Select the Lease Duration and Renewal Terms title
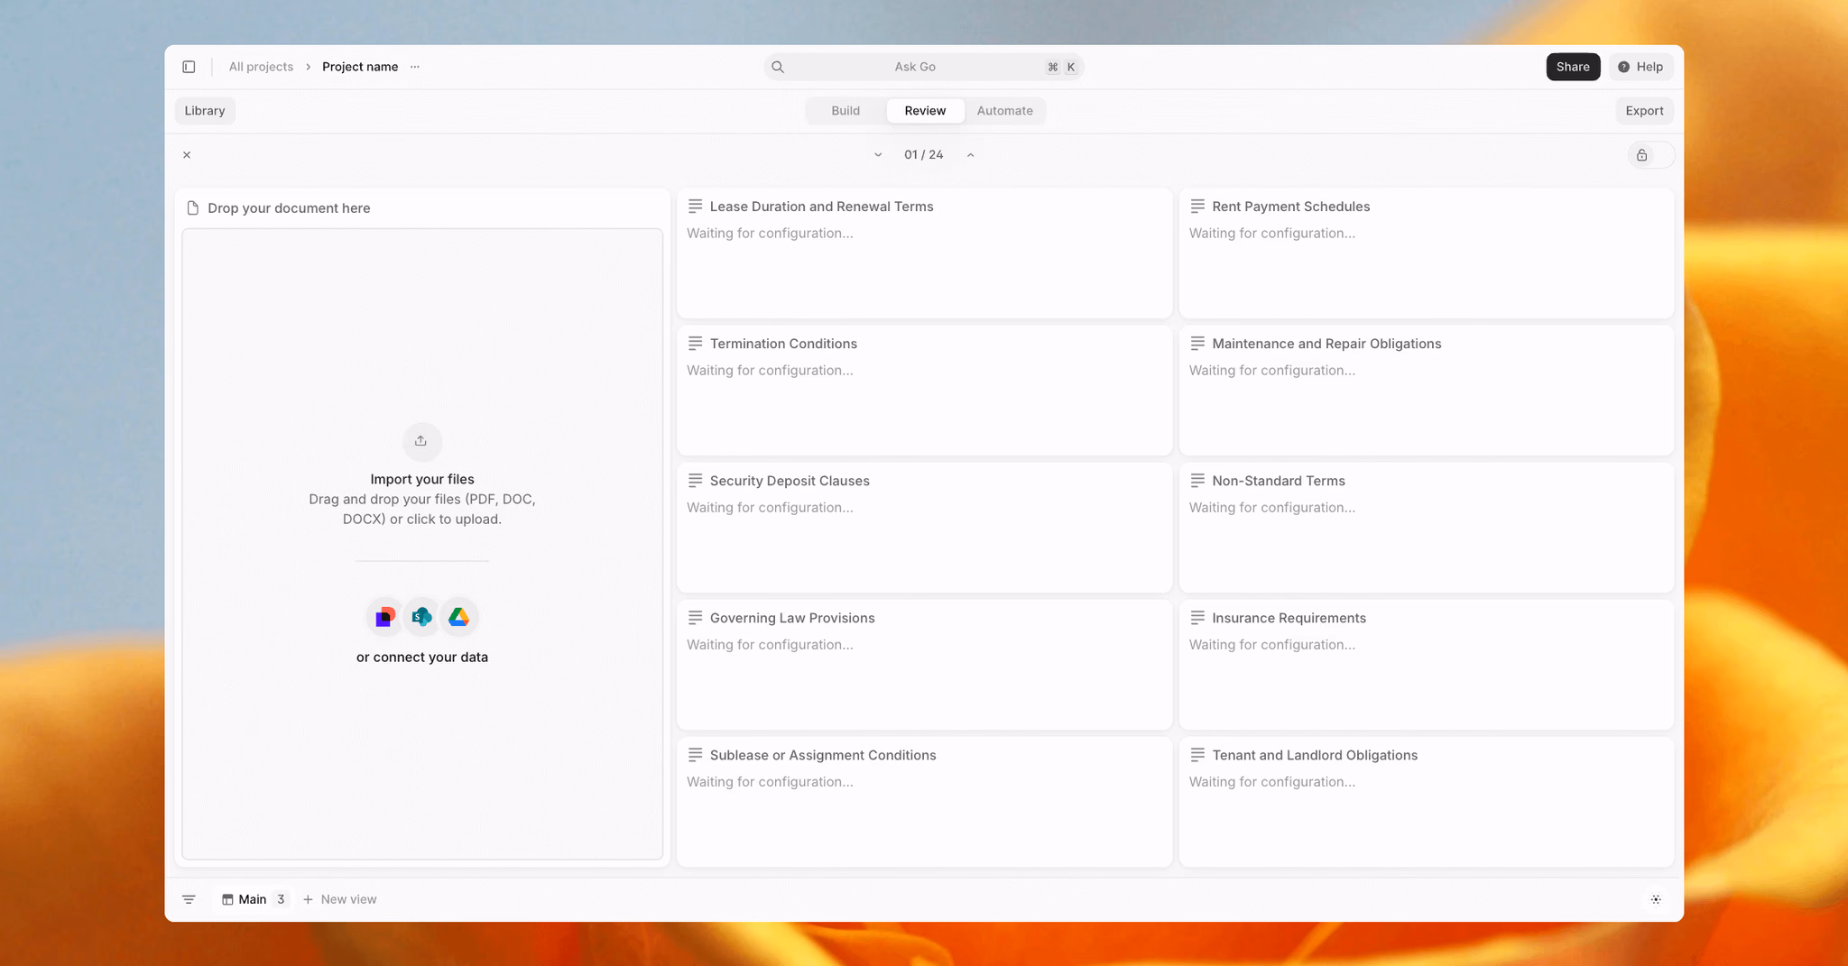 click(821, 207)
